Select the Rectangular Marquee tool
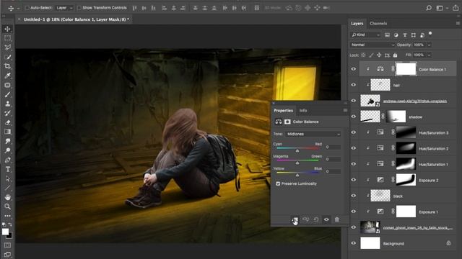The image size is (462, 259). pyautogui.click(x=8, y=38)
